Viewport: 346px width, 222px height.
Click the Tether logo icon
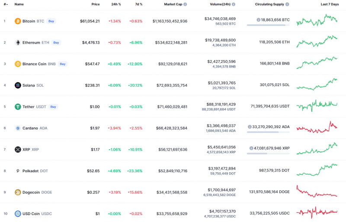pyautogui.click(x=18, y=106)
